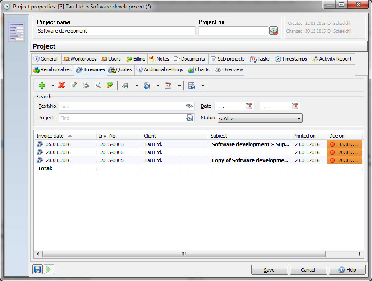The image size is (372, 281).
Task: Click the blue floppy disk save icon
Action: pos(37,269)
